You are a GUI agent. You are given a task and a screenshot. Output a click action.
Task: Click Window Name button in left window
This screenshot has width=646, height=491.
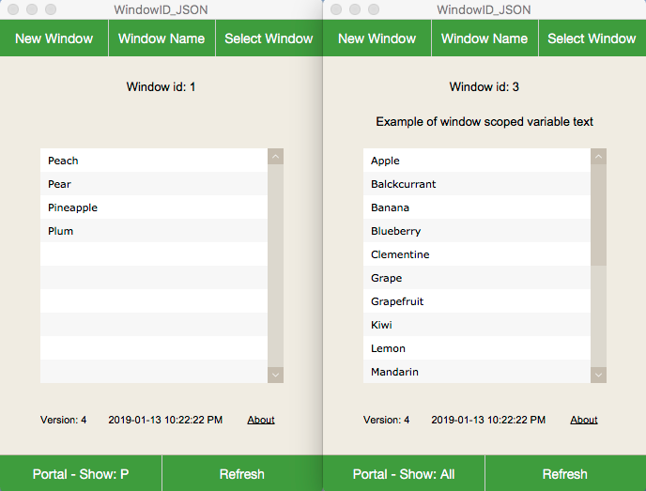161,38
